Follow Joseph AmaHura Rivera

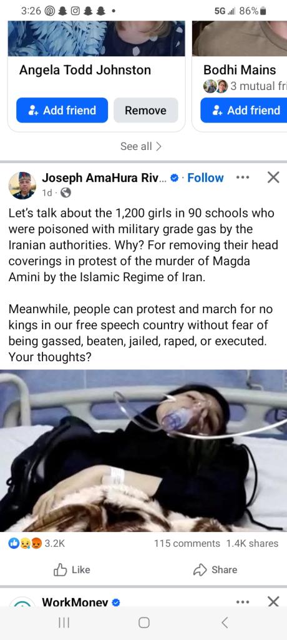[205, 178]
